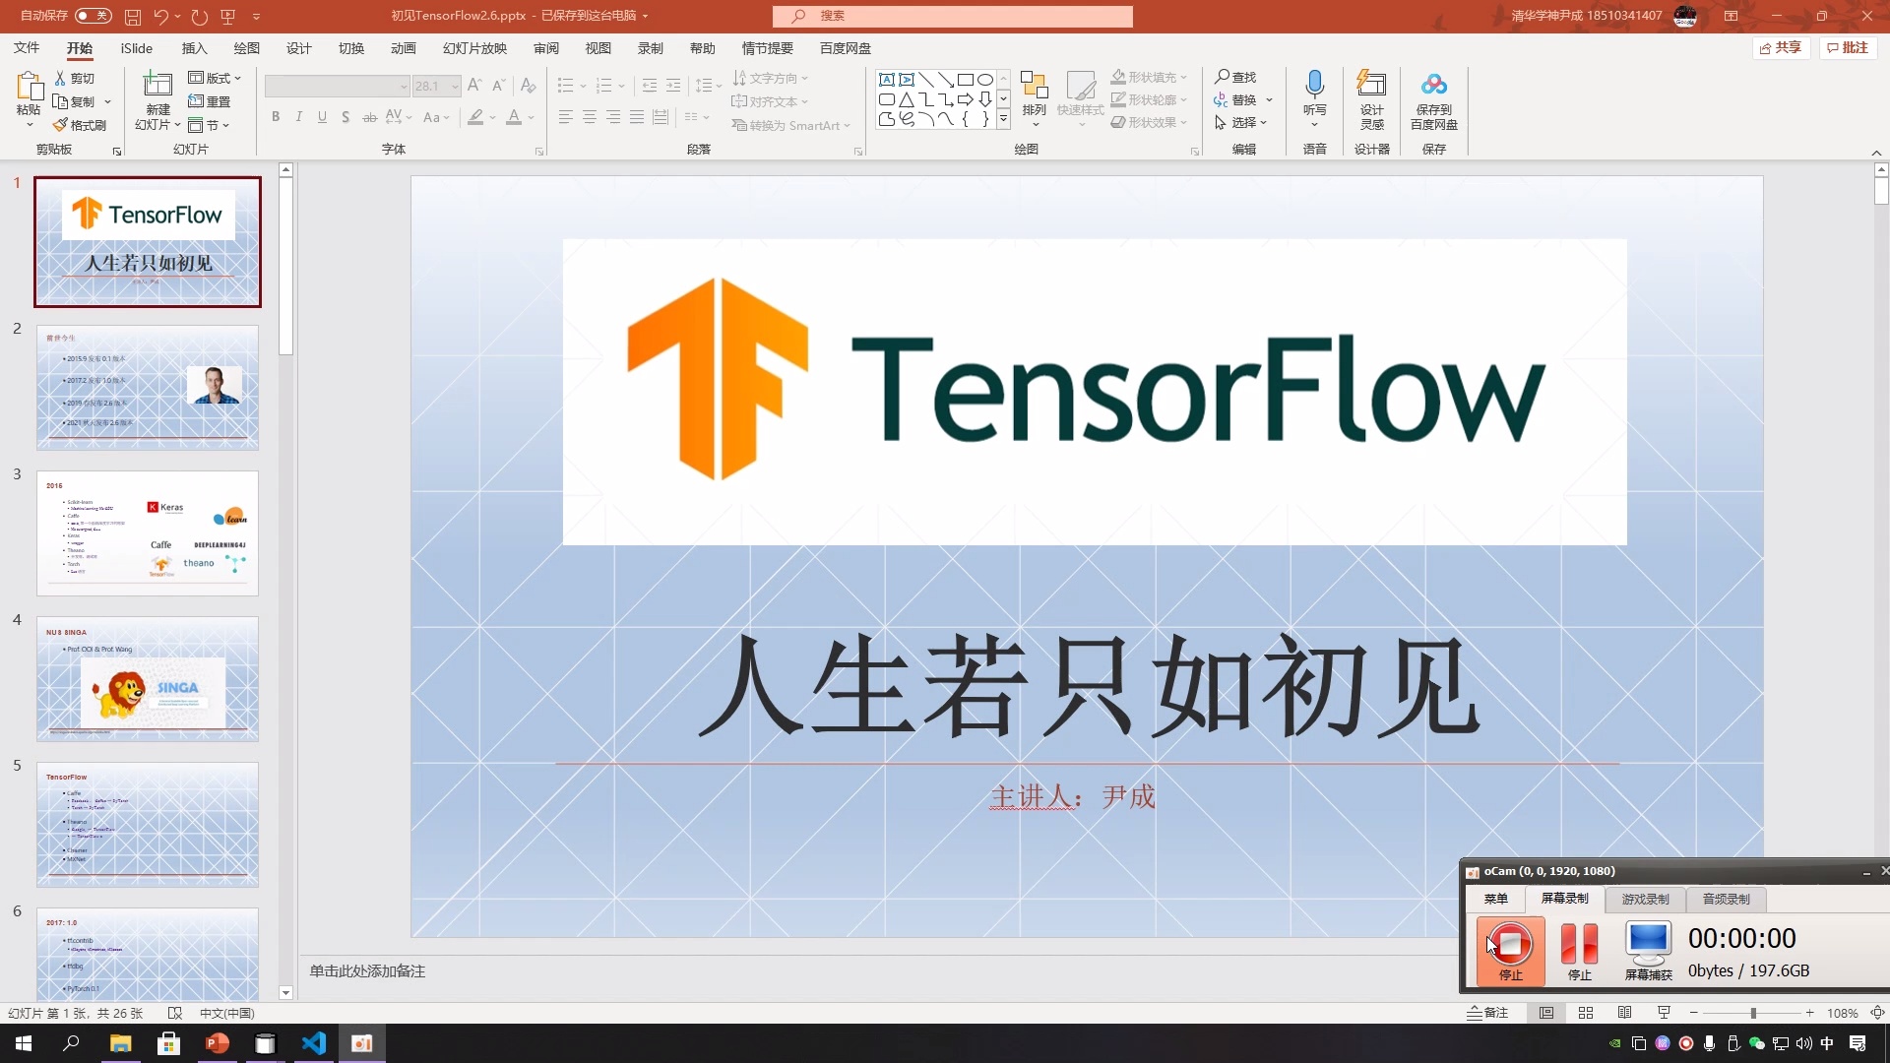Open the bullet list style dropdown

point(582,86)
